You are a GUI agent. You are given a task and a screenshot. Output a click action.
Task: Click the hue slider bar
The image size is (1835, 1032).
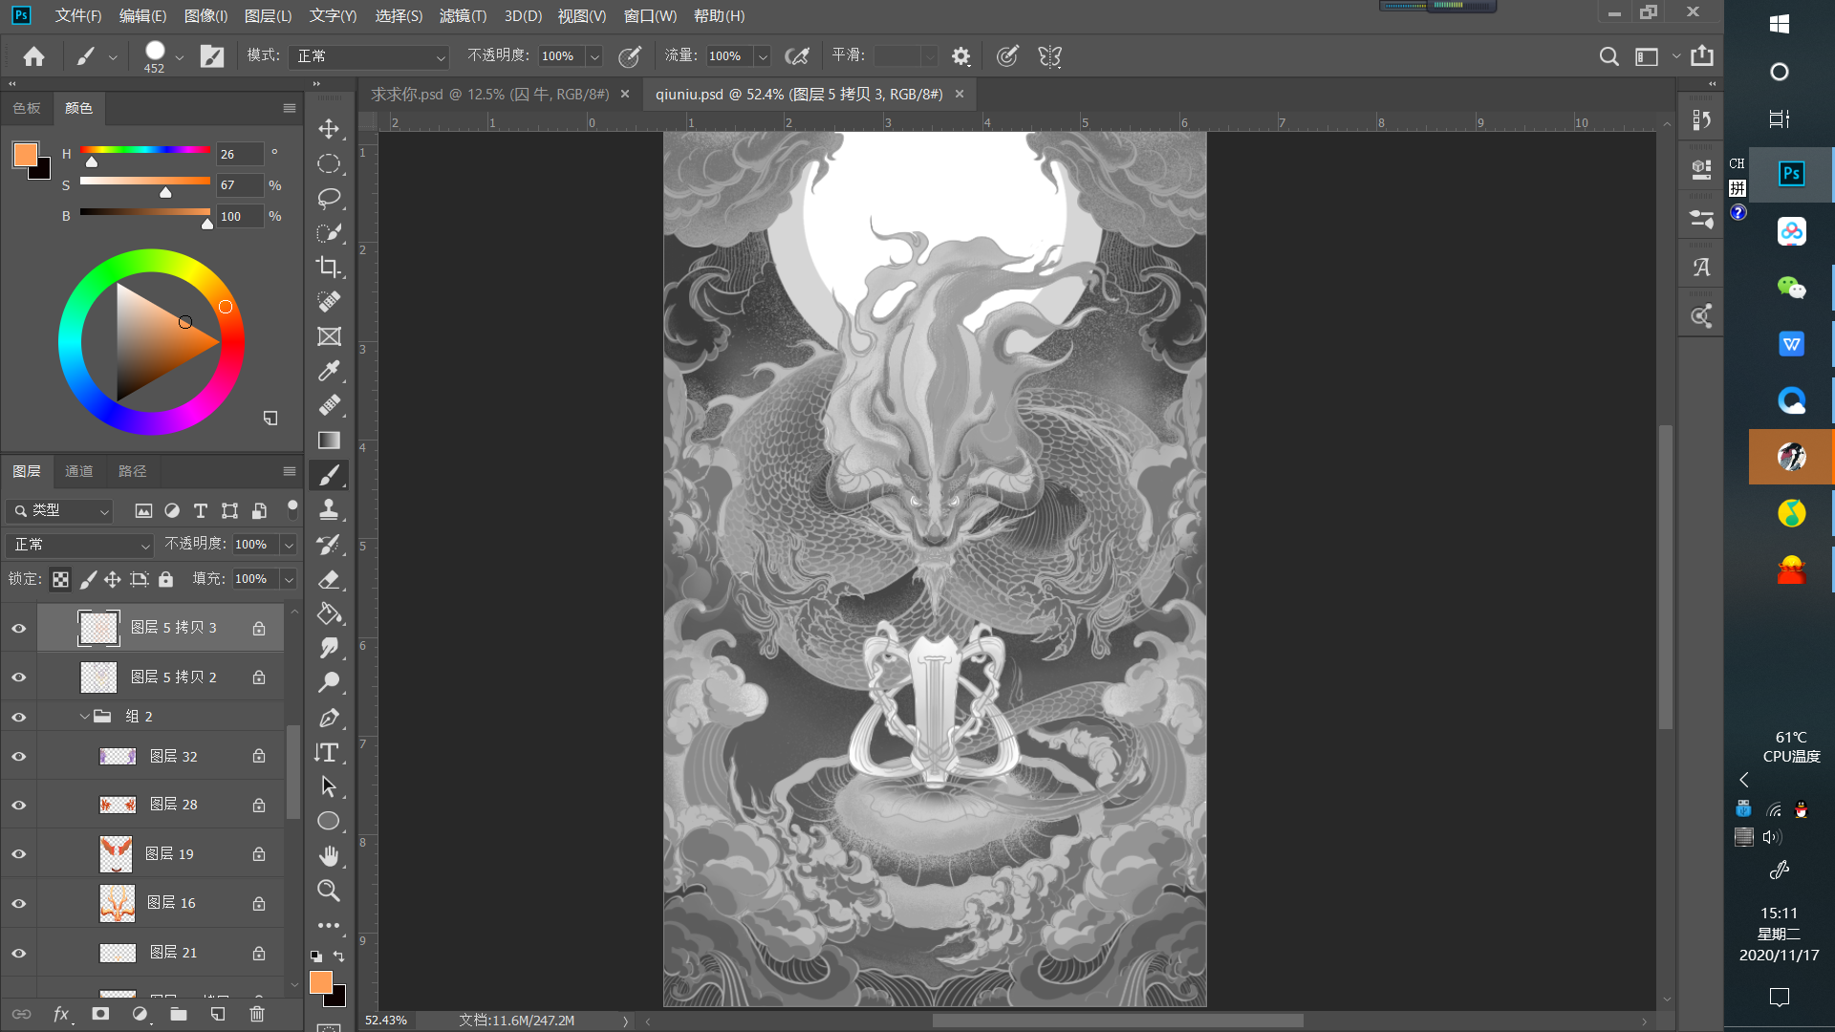[144, 150]
